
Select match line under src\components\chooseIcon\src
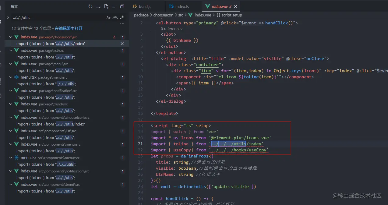click(51, 124)
